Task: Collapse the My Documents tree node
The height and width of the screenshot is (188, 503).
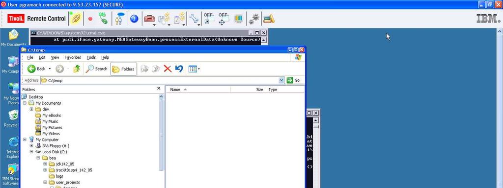Action: pyautogui.click(x=25, y=103)
